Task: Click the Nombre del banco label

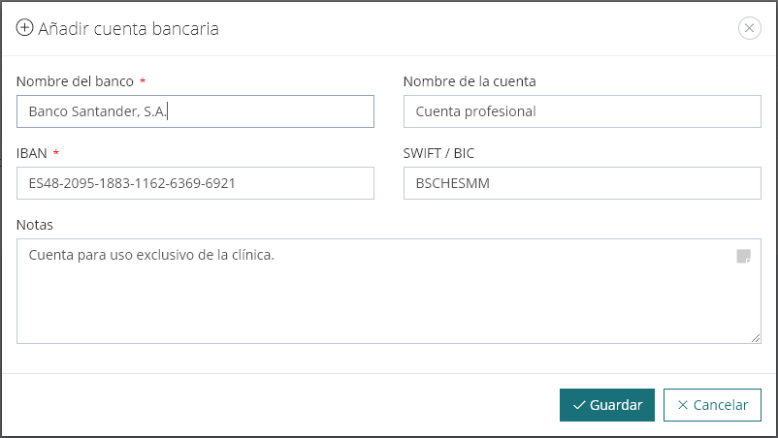Action: (75, 81)
